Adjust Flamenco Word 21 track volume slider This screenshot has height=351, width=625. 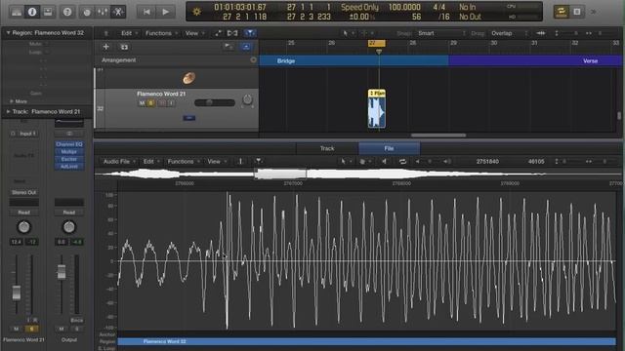(215, 102)
